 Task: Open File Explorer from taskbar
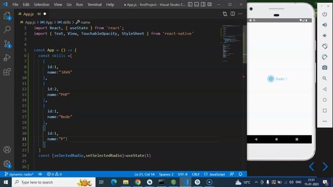[126, 182]
